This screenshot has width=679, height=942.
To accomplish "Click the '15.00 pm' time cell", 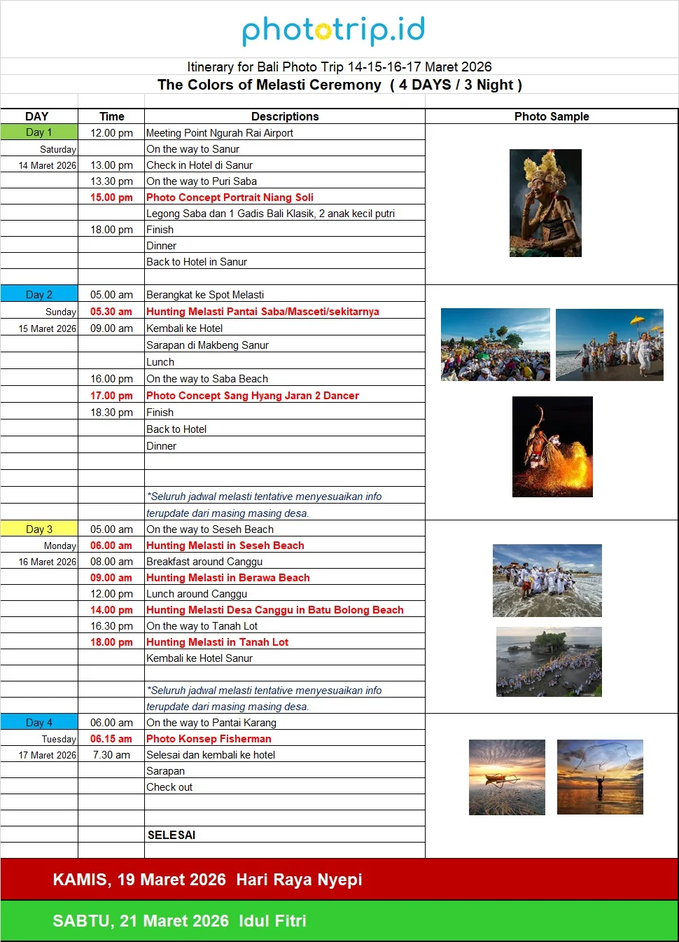I will point(111,197).
